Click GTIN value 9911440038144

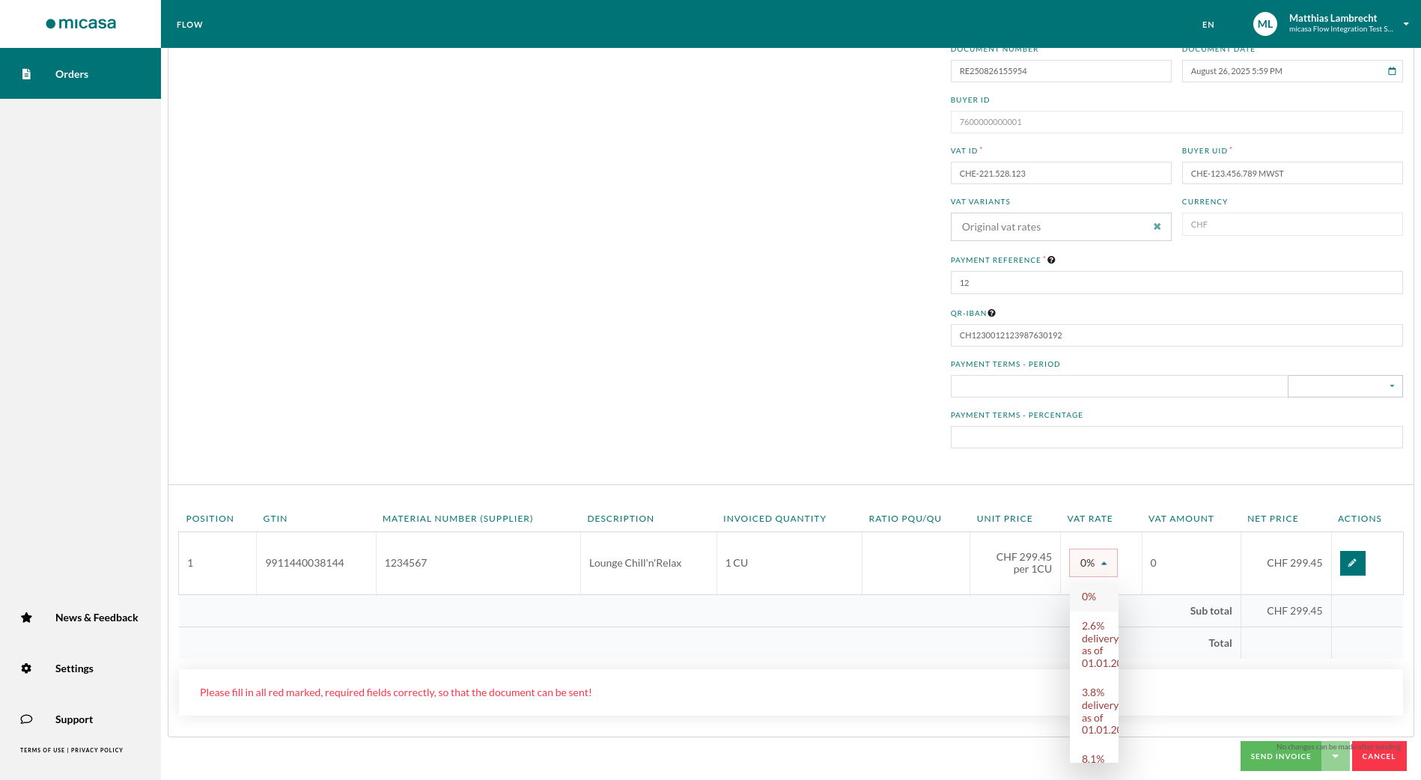click(x=305, y=563)
